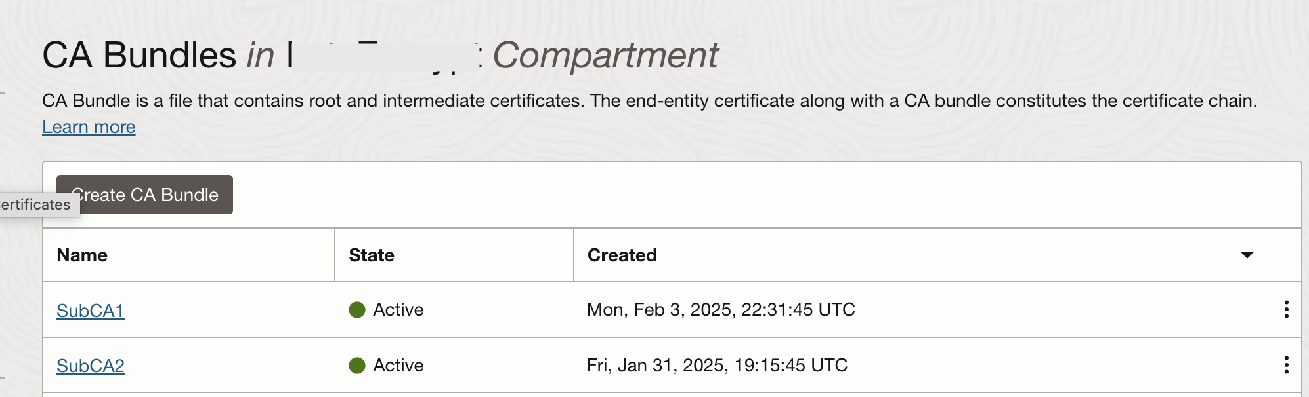Screen dimensions: 1309x397
Task: Open the three-dot menu for SubCA2
Action: 1286,365
